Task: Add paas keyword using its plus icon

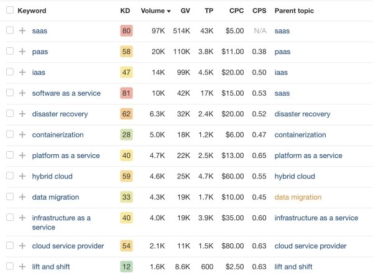Action: [x=22, y=52]
